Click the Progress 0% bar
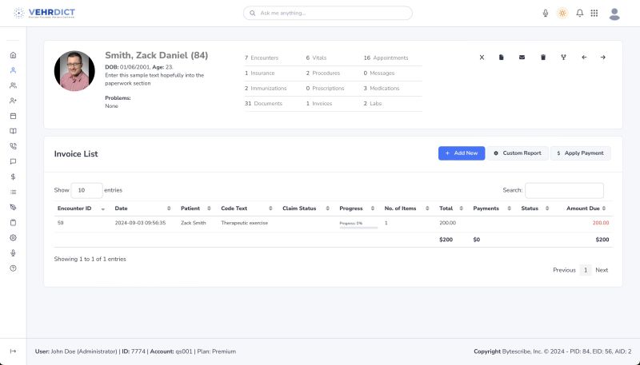This screenshot has width=640, height=365. tap(358, 226)
